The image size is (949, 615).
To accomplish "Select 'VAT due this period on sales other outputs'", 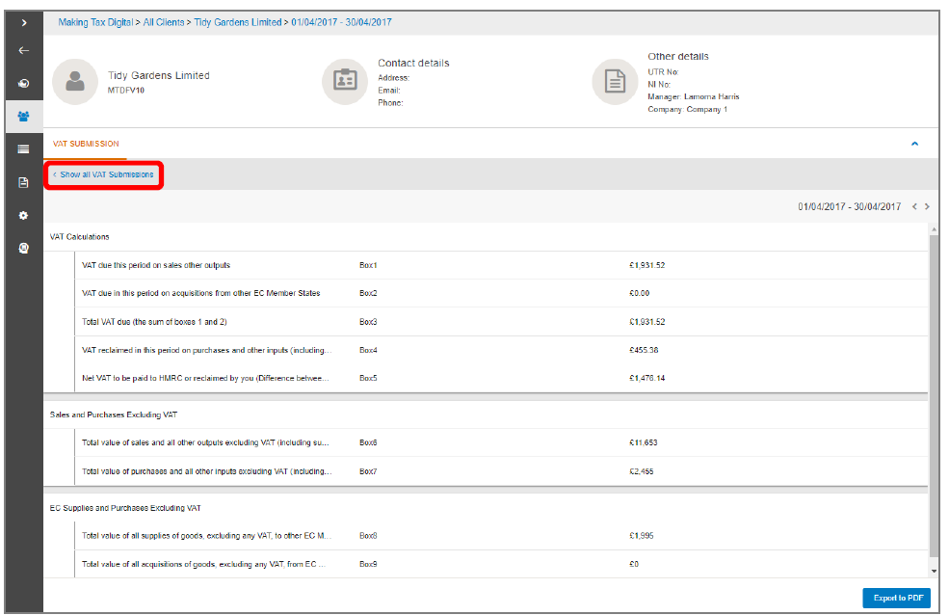I will [156, 266].
